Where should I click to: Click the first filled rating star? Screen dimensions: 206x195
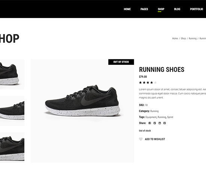tap(140, 82)
